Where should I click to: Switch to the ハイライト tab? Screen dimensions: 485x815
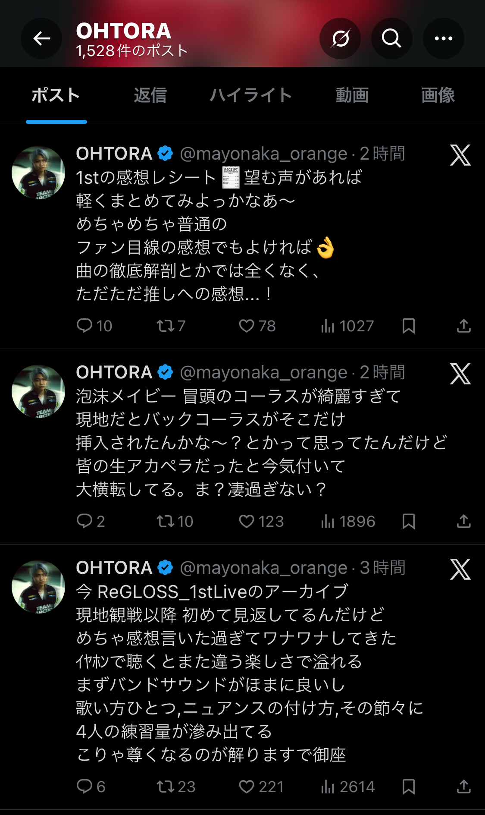[250, 95]
